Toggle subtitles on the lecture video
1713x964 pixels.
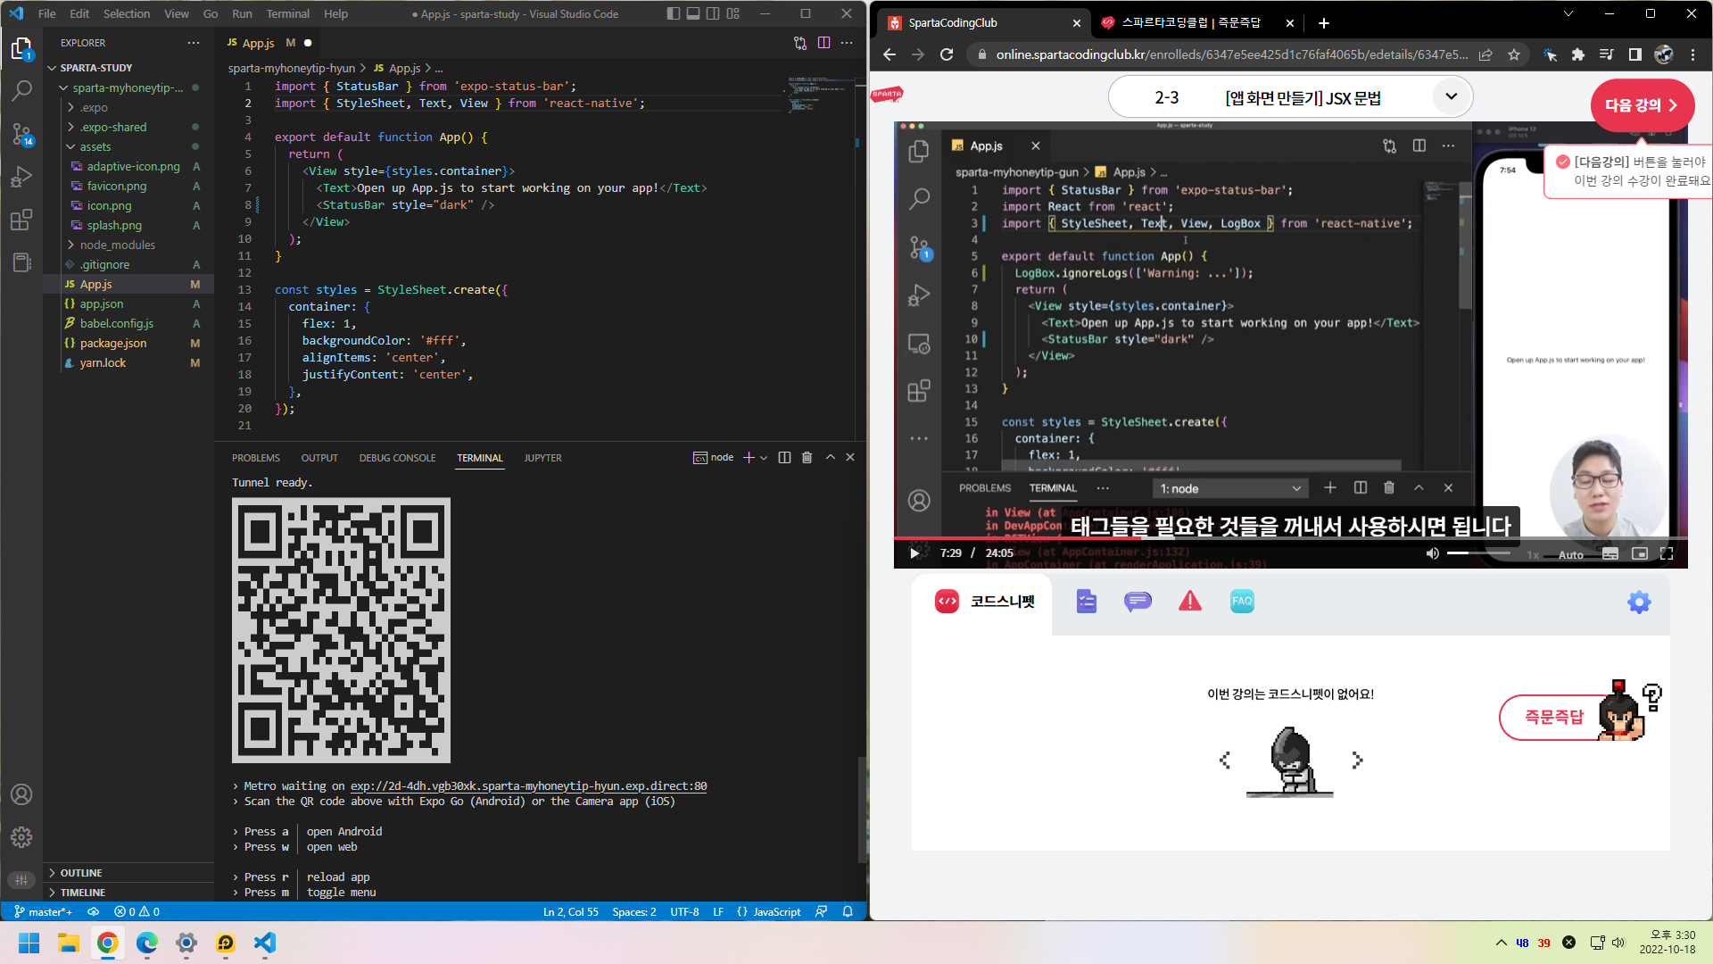1610,553
